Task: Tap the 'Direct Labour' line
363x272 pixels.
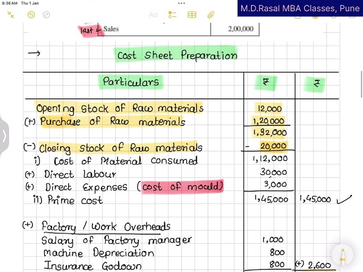Action: (80, 174)
